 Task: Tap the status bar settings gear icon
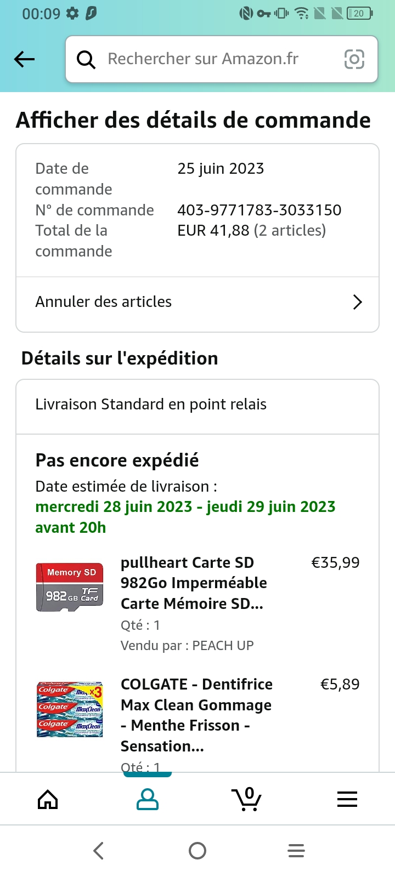click(x=72, y=14)
